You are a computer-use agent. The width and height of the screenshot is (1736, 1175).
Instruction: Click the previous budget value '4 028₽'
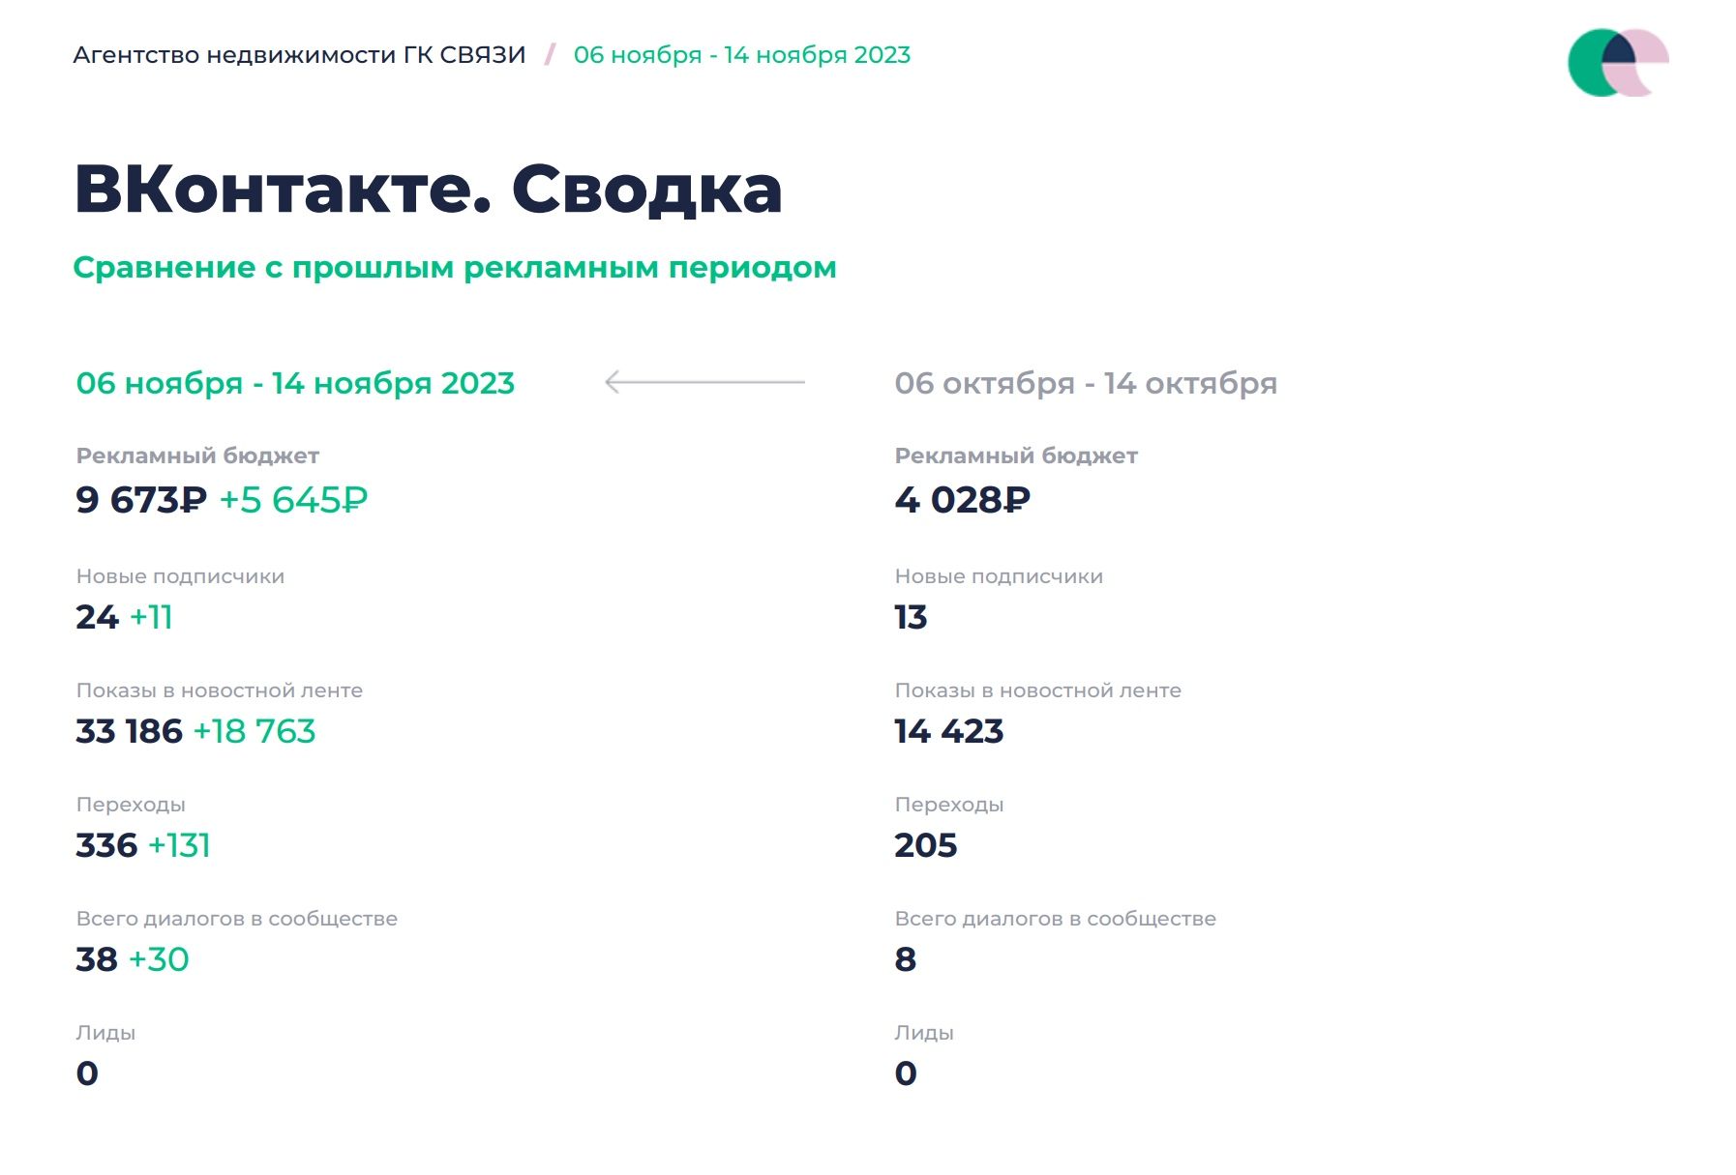(x=963, y=500)
